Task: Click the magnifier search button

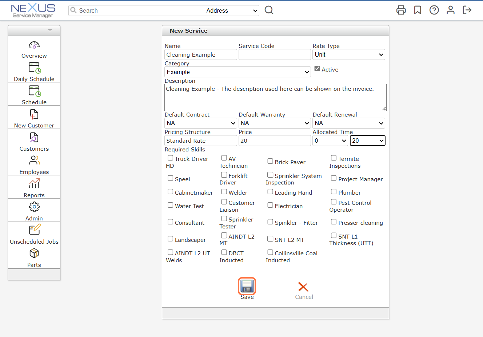Action: pyautogui.click(x=269, y=10)
